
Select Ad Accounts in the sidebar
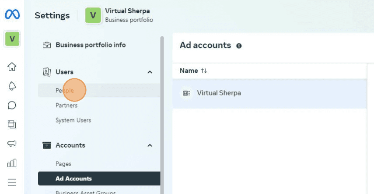pyautogui.click(x=99, y=179)
